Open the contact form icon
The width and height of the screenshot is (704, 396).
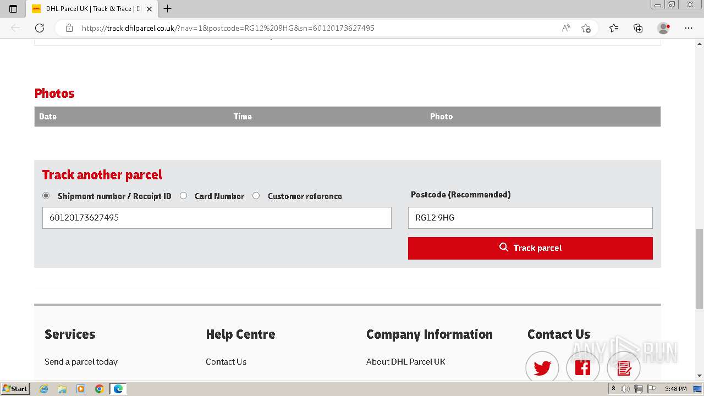point(624,368)
